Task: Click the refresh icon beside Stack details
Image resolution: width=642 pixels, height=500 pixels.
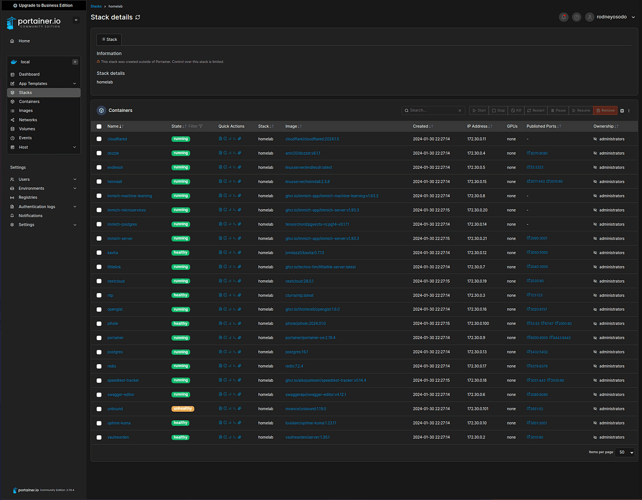Action: 138,17
